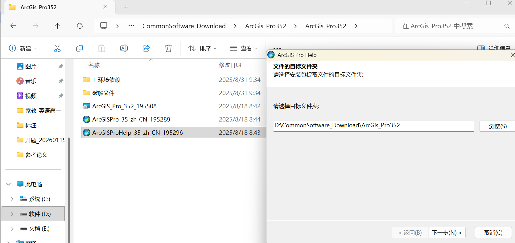This screenshot has height=243, width=515.
Task: Click 取消(C) cancel button
Action: click(493, 233)
